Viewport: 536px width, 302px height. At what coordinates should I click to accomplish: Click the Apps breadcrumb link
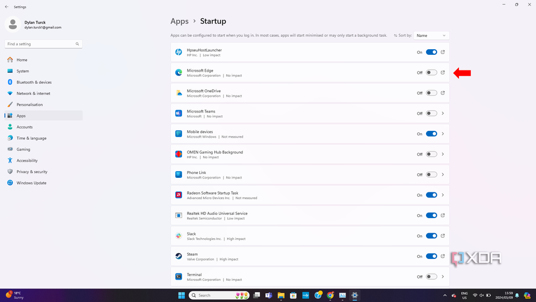[x=179, y=21]
